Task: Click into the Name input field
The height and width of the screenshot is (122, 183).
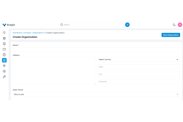Action: pos(96,49)
